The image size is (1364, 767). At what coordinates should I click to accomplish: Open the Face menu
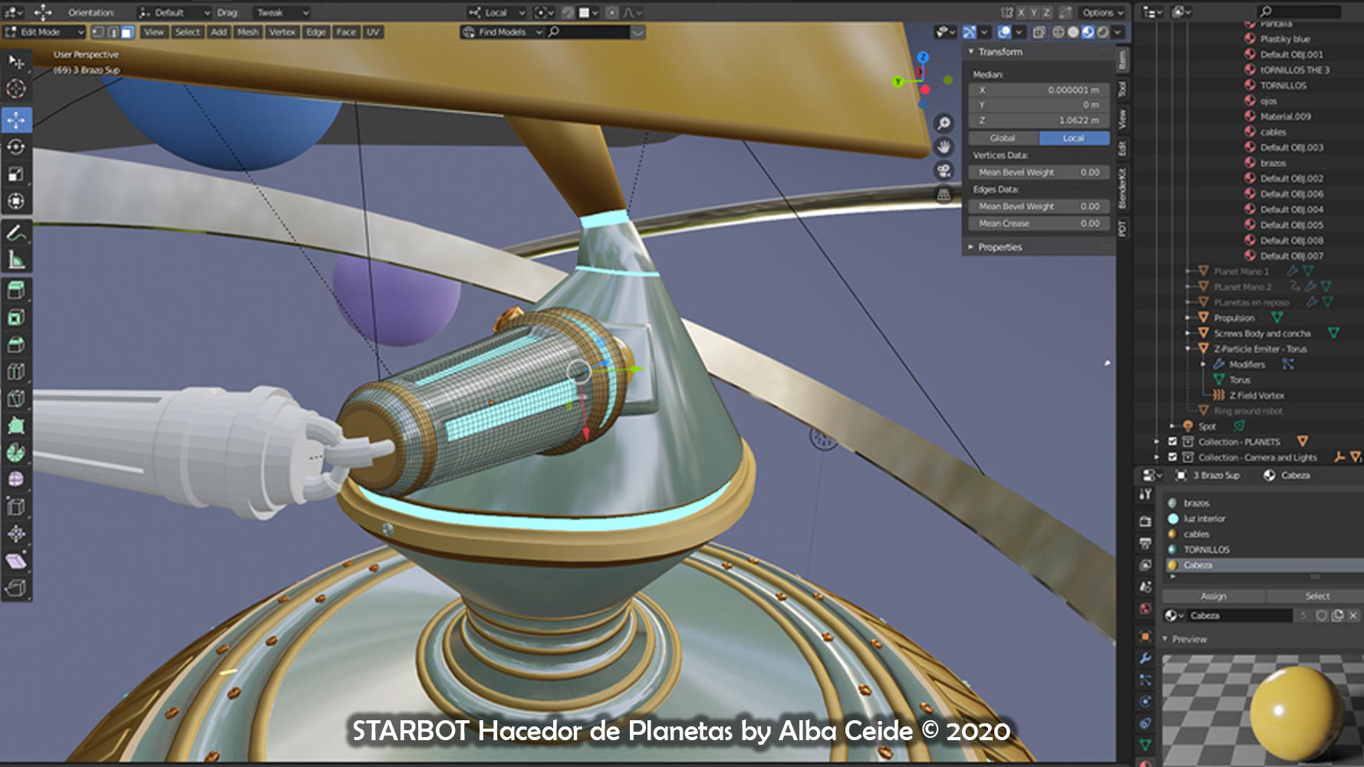pyautogui.click(x=346, y=32)
